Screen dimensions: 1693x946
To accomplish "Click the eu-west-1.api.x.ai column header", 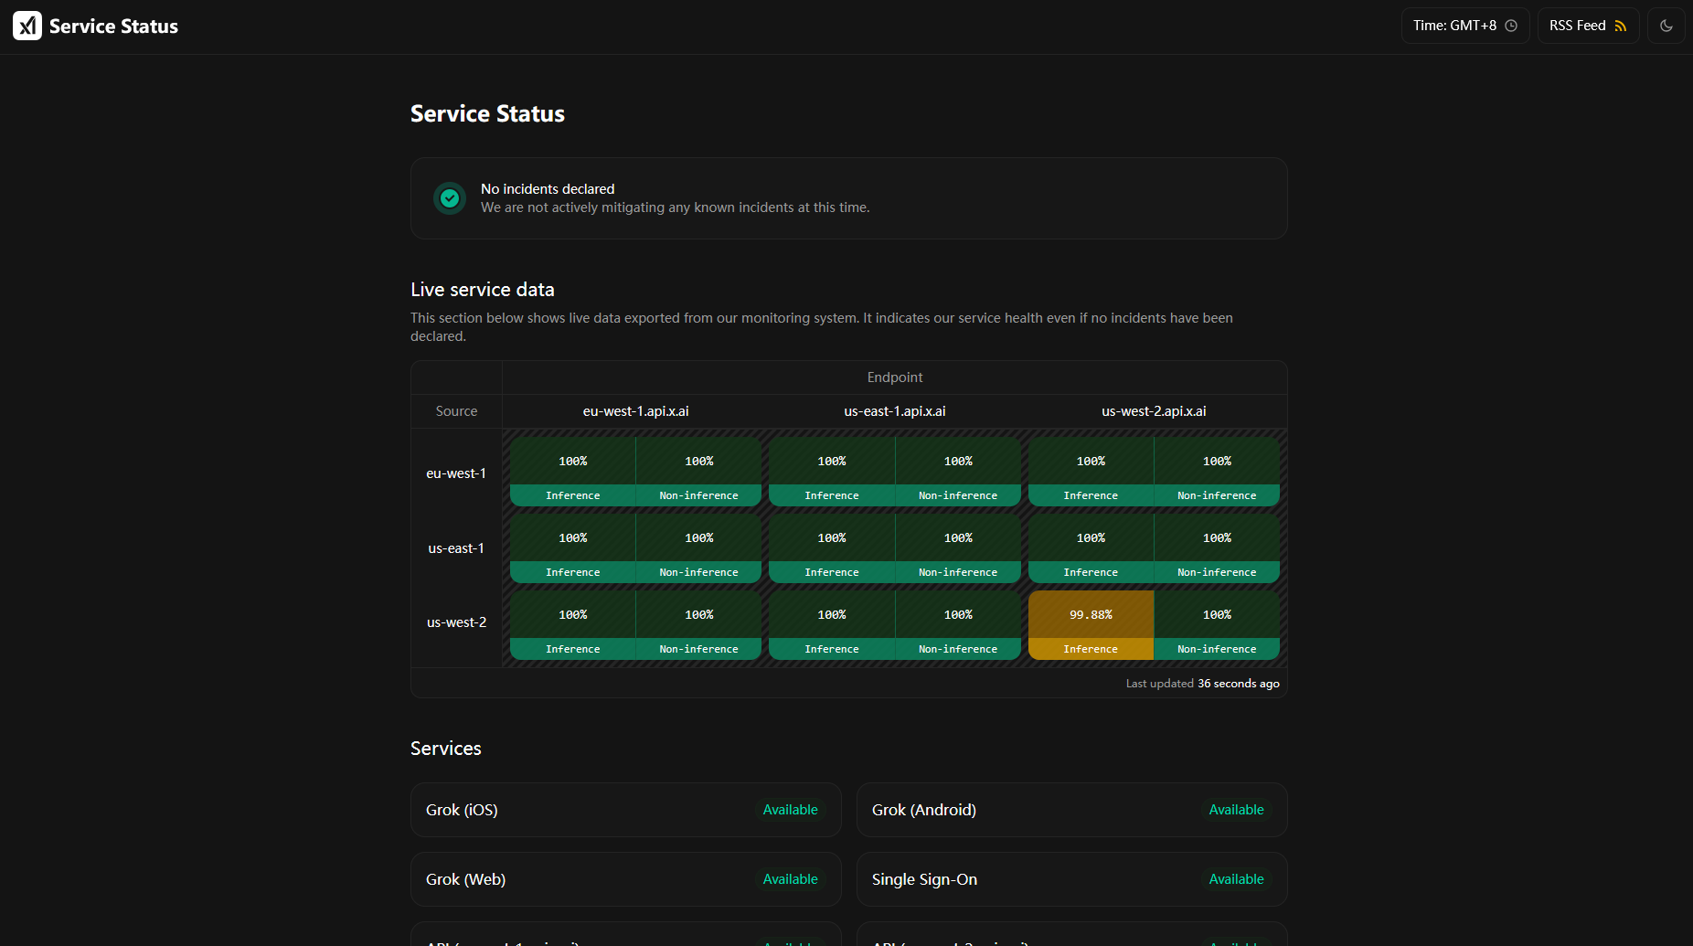I will tap(636, 411).
